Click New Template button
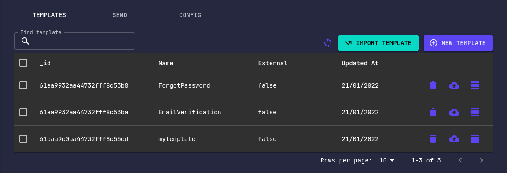Screen dimensions: 507x173 [458, 43]
